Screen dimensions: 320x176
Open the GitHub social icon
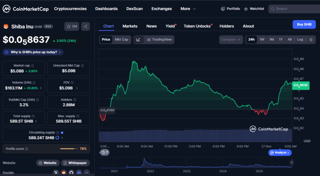point(71,172)
